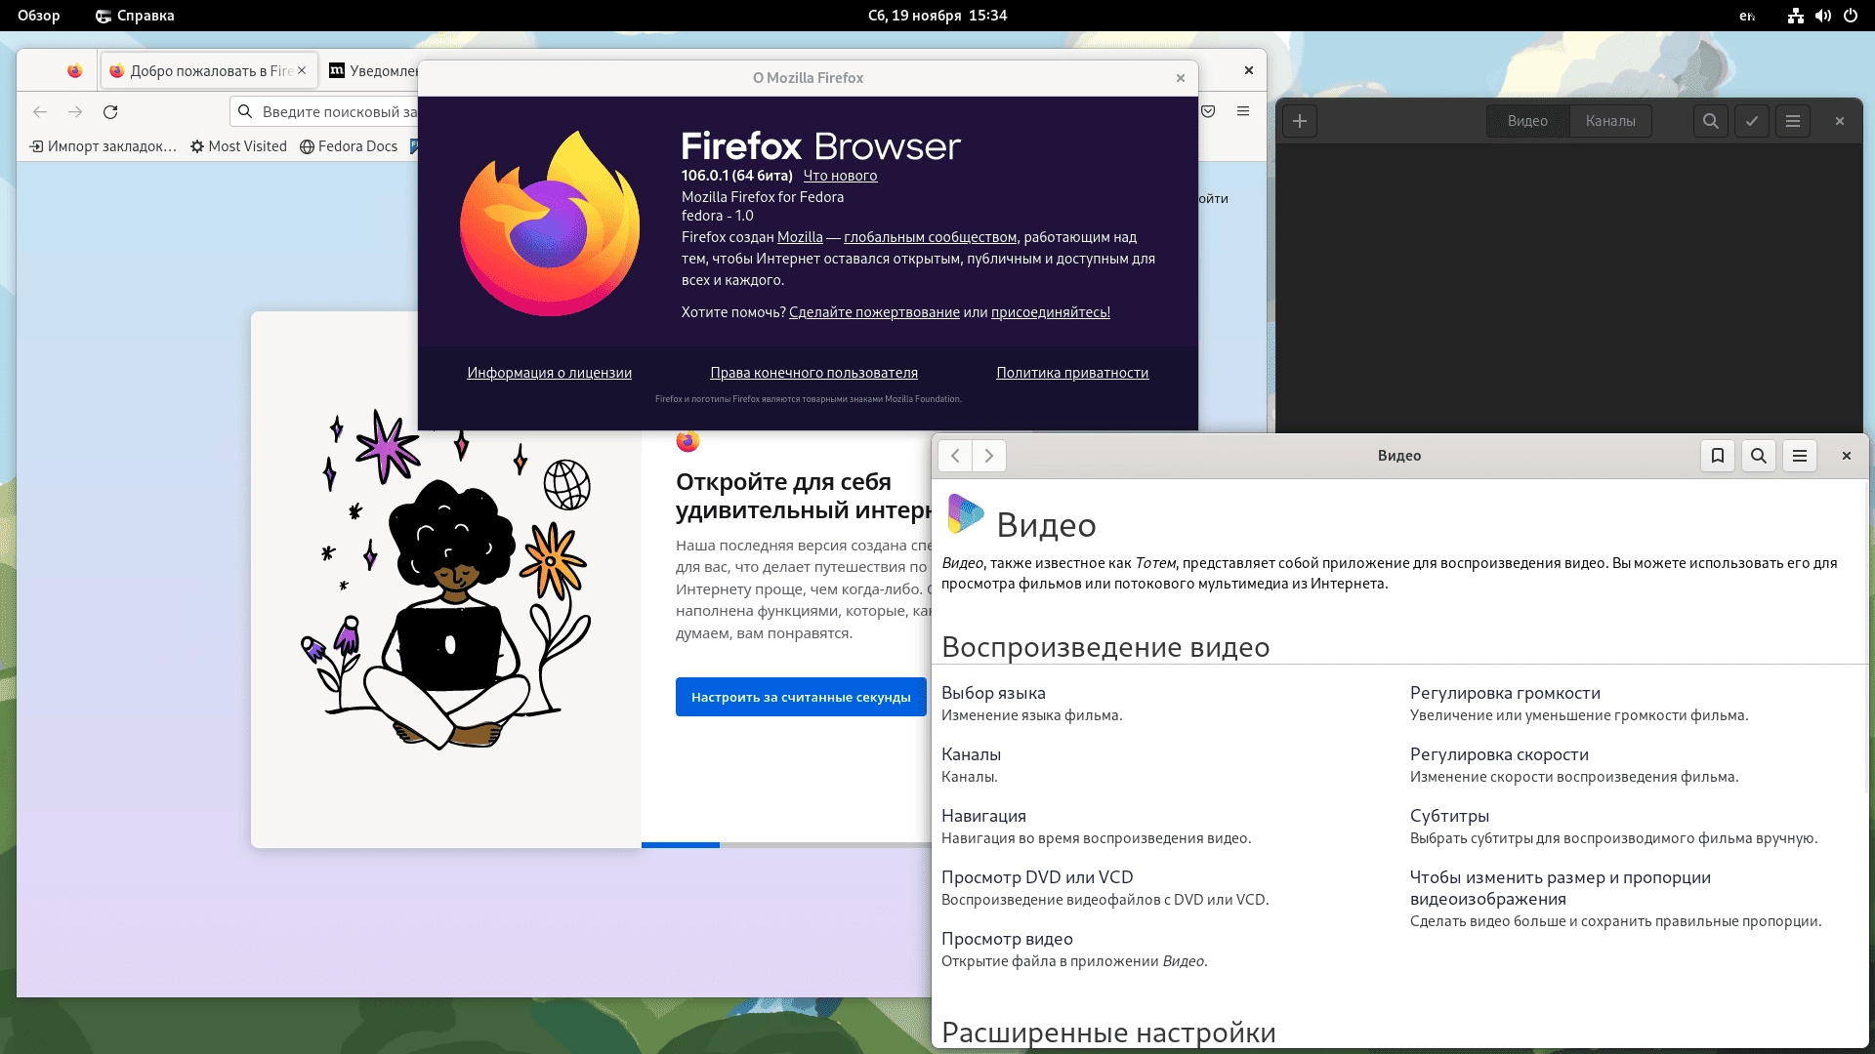Screen dimensions: 1875x1054
Task: Open the 'Что нового' link
Action: [x=840, y=176]
